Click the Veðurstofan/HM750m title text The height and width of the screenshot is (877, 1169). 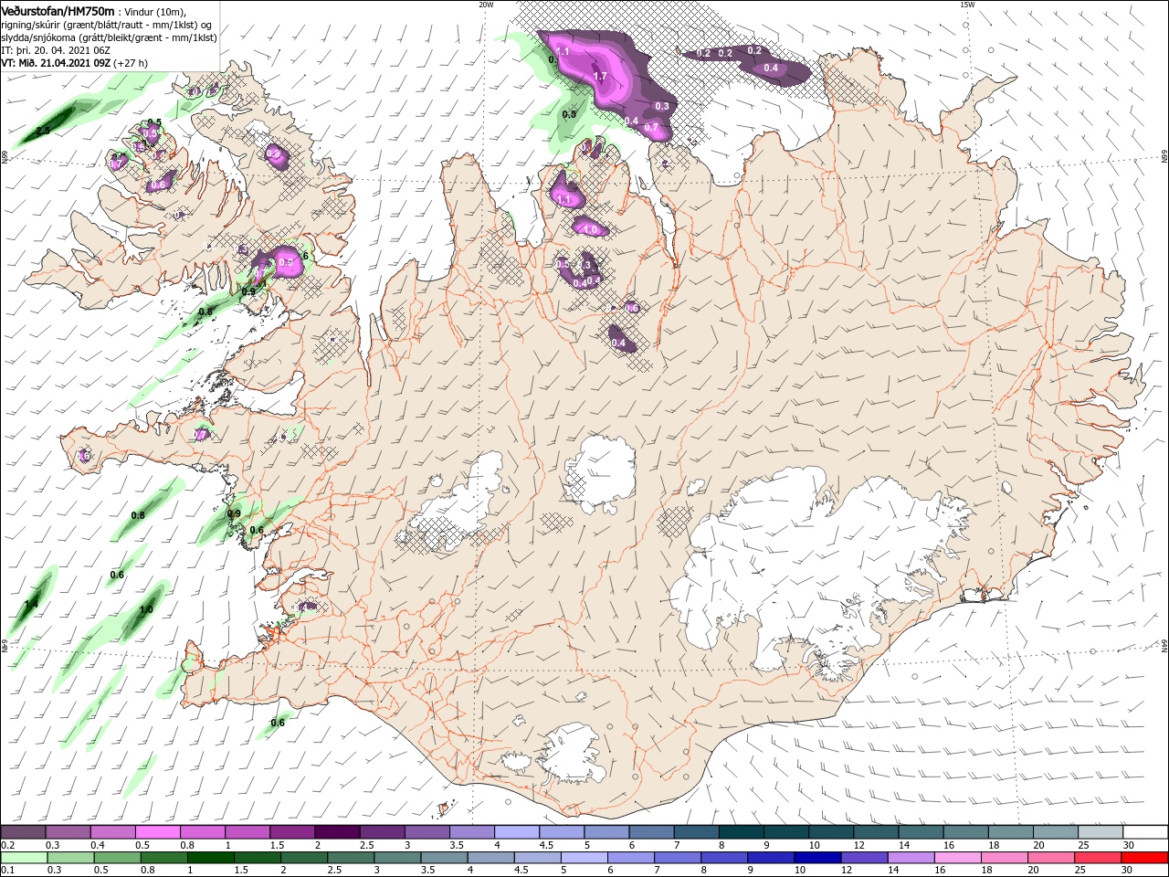tap(58, 10)
